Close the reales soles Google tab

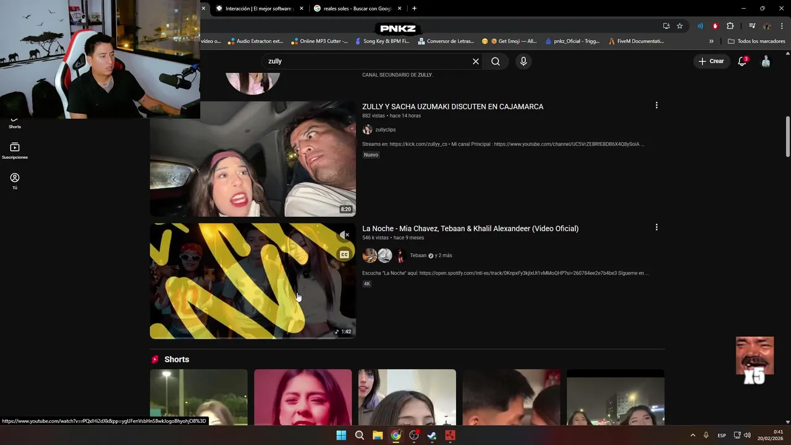tap(400, 9)
